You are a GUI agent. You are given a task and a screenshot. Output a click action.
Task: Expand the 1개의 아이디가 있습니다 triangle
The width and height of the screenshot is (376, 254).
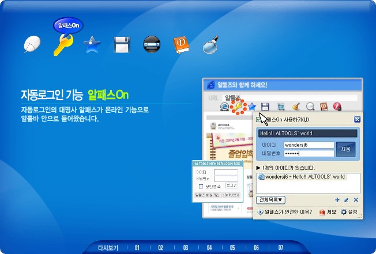coord(258,168)
